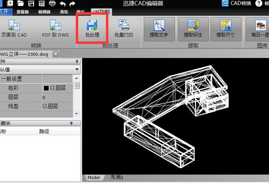This screenshot has height=183, width=269.
Task: Click the Save As icon
Action: [x=42, y=3]
